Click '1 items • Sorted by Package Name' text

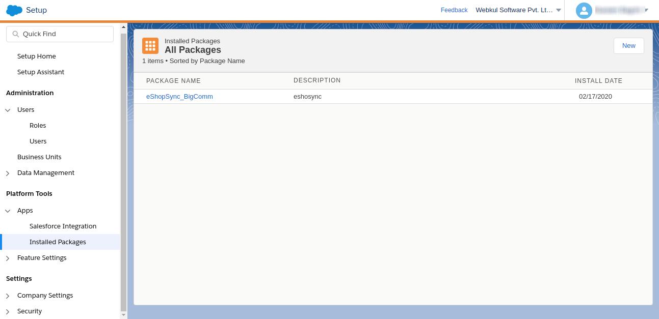194,61
